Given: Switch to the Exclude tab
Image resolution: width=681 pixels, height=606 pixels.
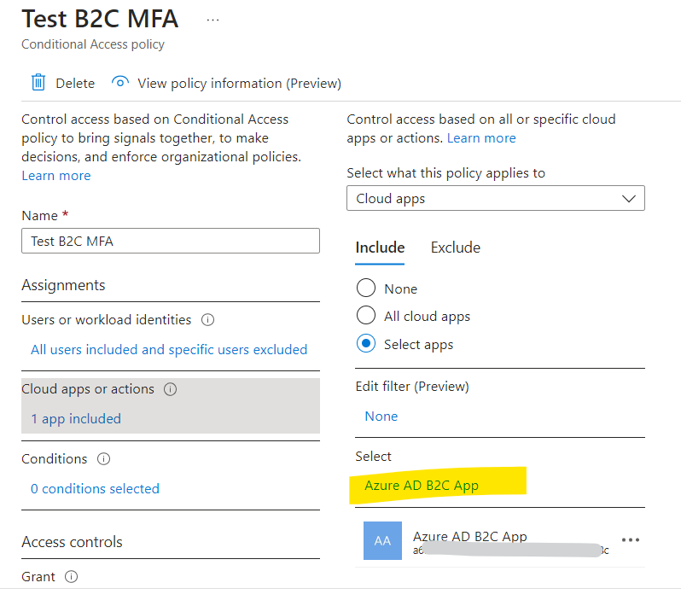Looking at the screenshot, I should (455, 248).
